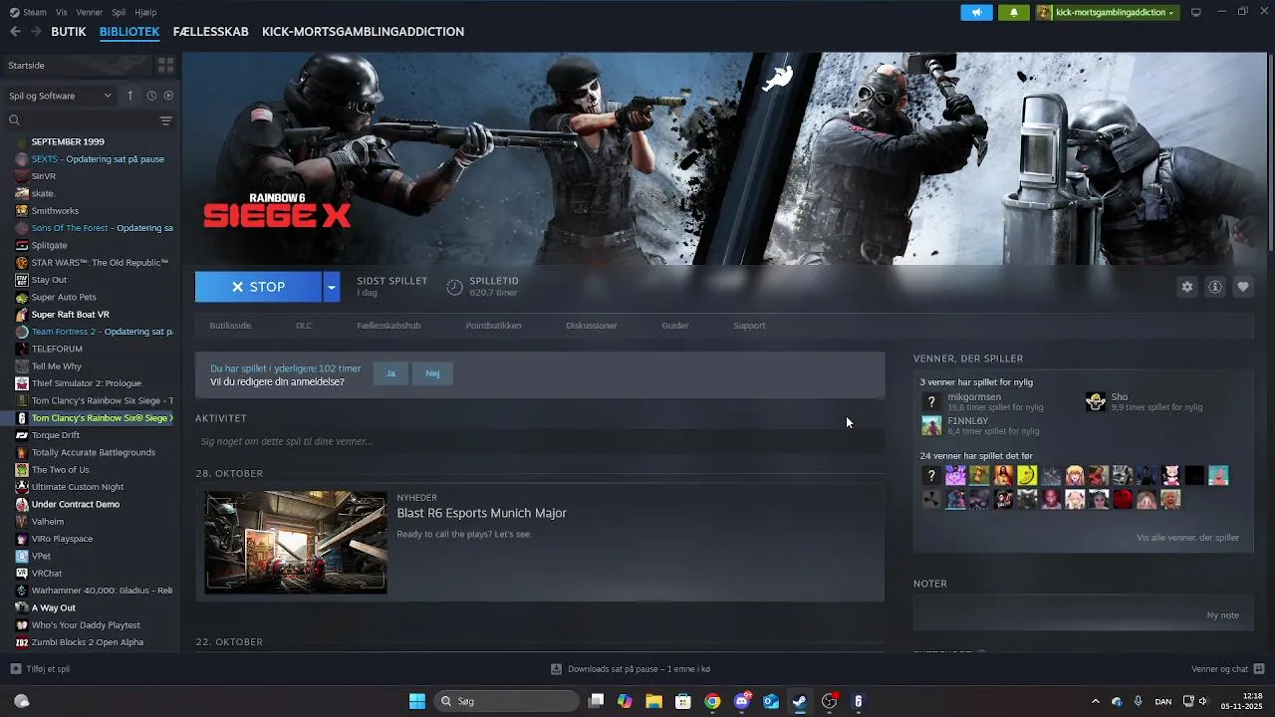The image size is (1275, 717).
Task: Click Vis alle venner, der spiller
Action: pos(1187,538)
